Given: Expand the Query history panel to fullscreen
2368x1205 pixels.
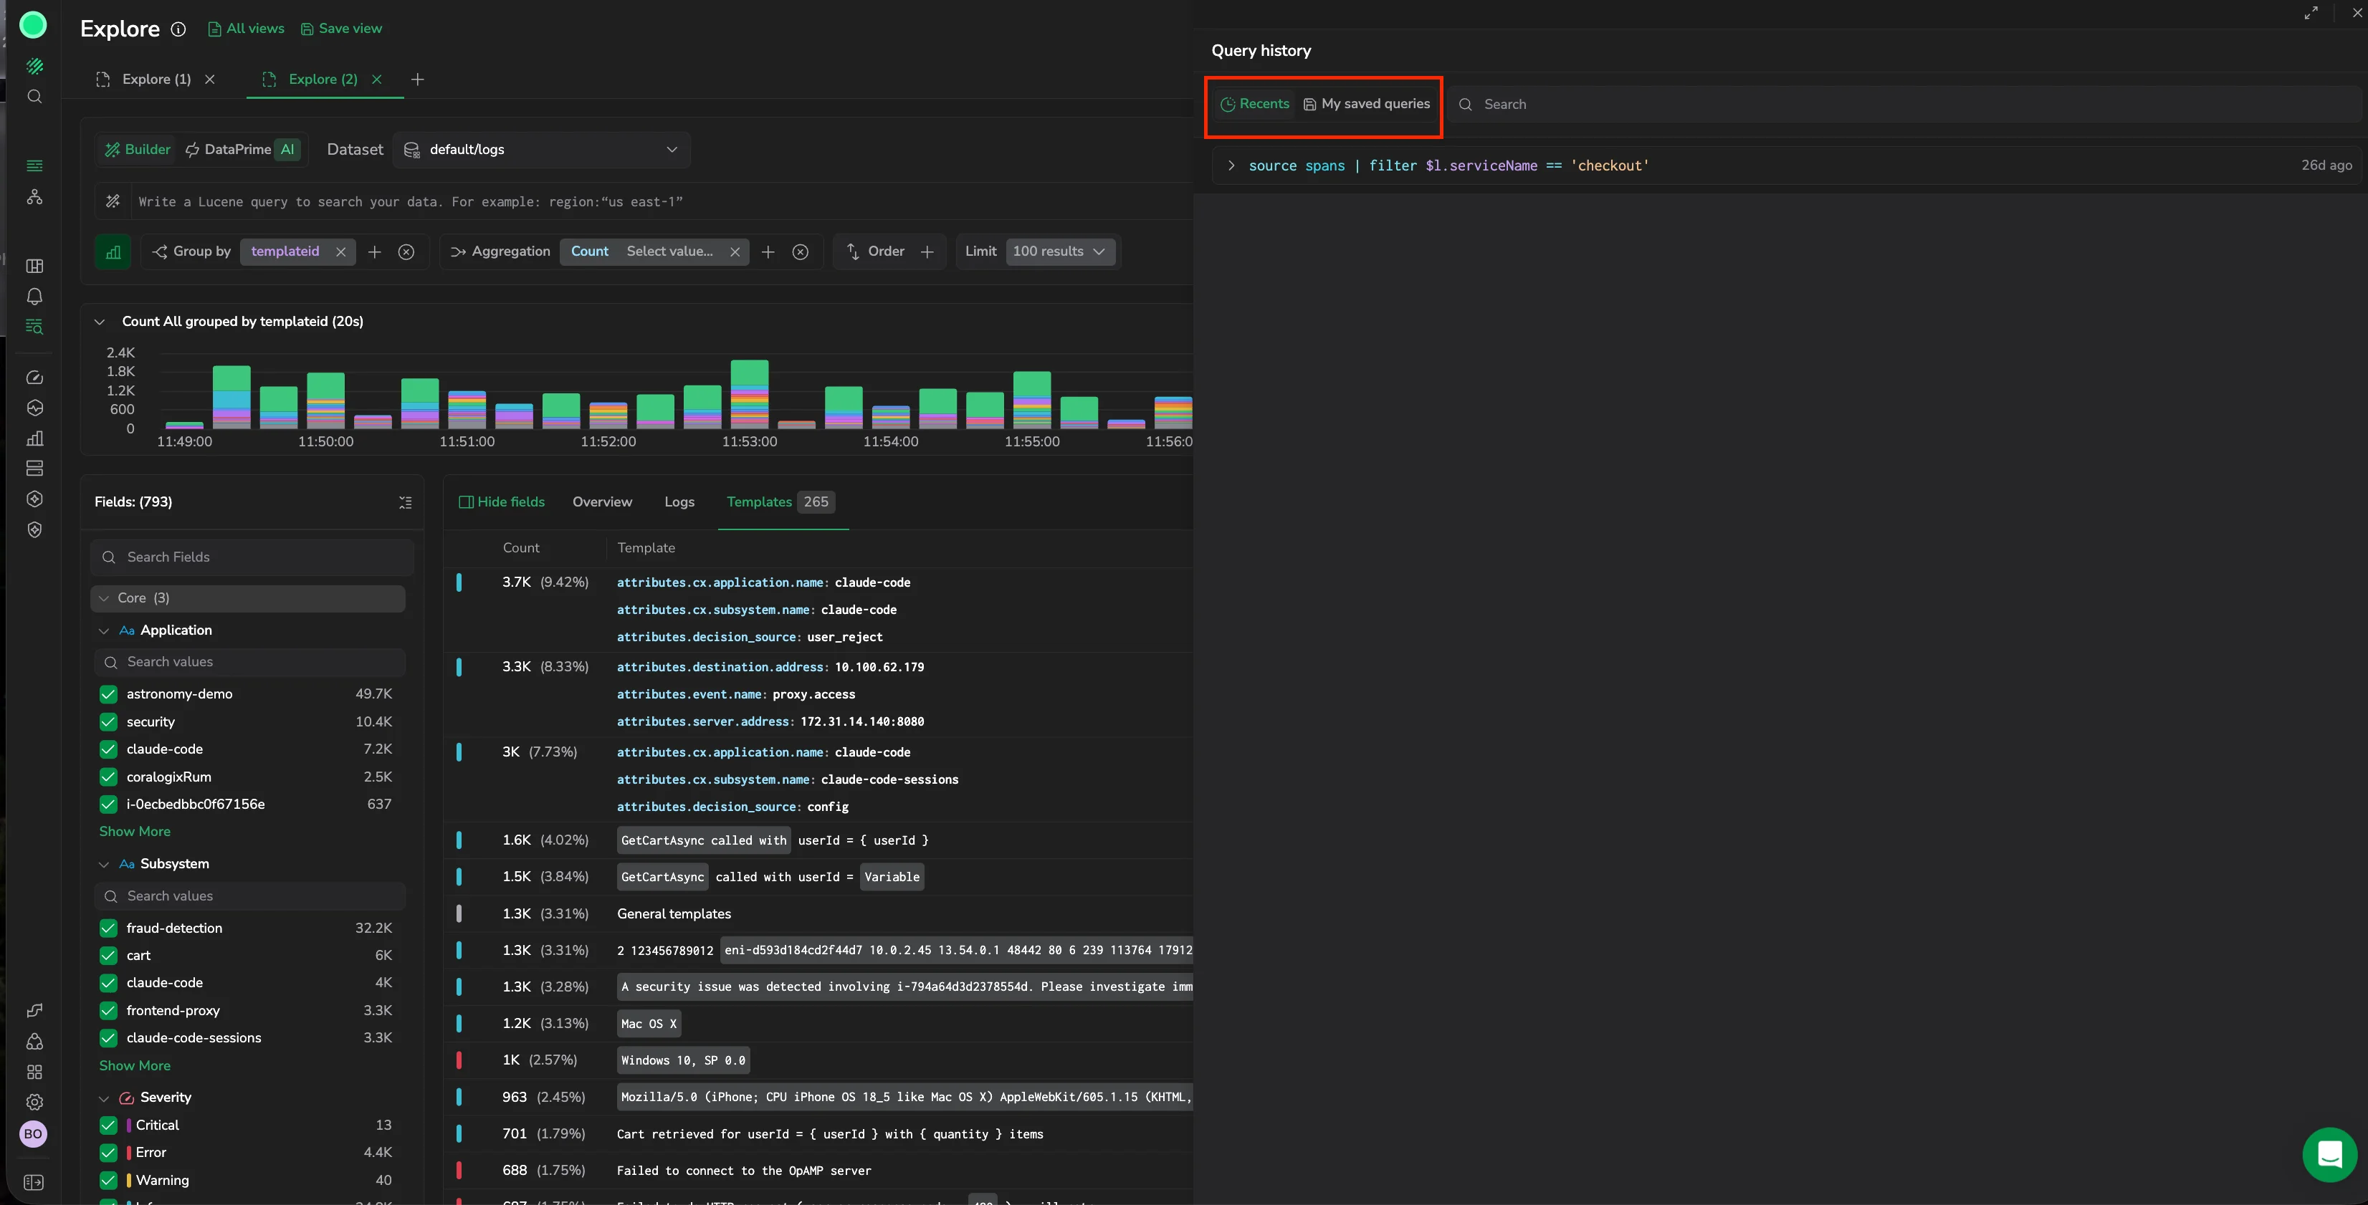Looking at the screenshot, I should tap(2311, 12).
